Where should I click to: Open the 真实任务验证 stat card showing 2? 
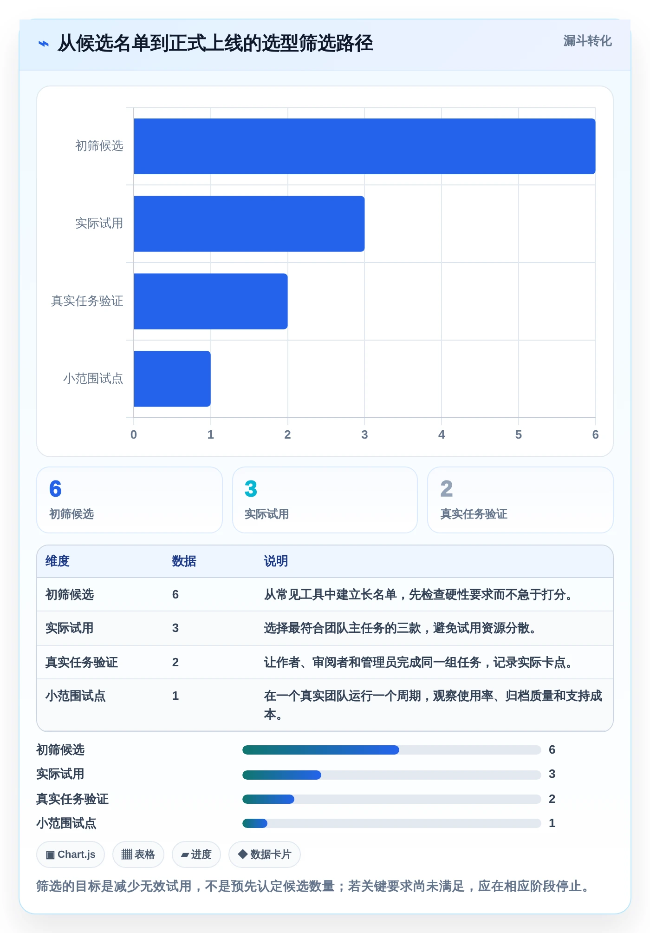point(520,500)
